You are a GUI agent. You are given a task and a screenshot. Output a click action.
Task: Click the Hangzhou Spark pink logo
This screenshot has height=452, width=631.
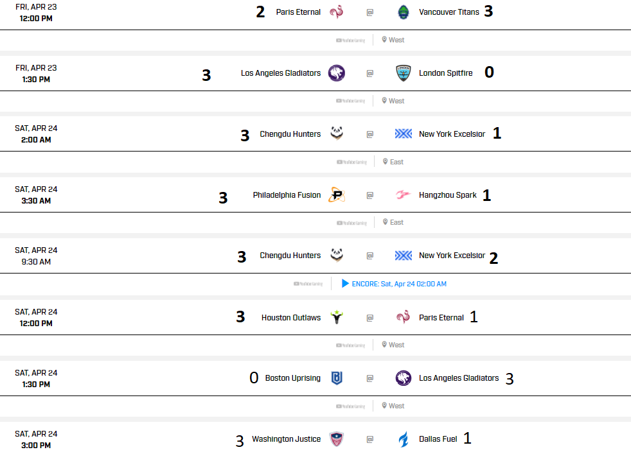point(403,195)
